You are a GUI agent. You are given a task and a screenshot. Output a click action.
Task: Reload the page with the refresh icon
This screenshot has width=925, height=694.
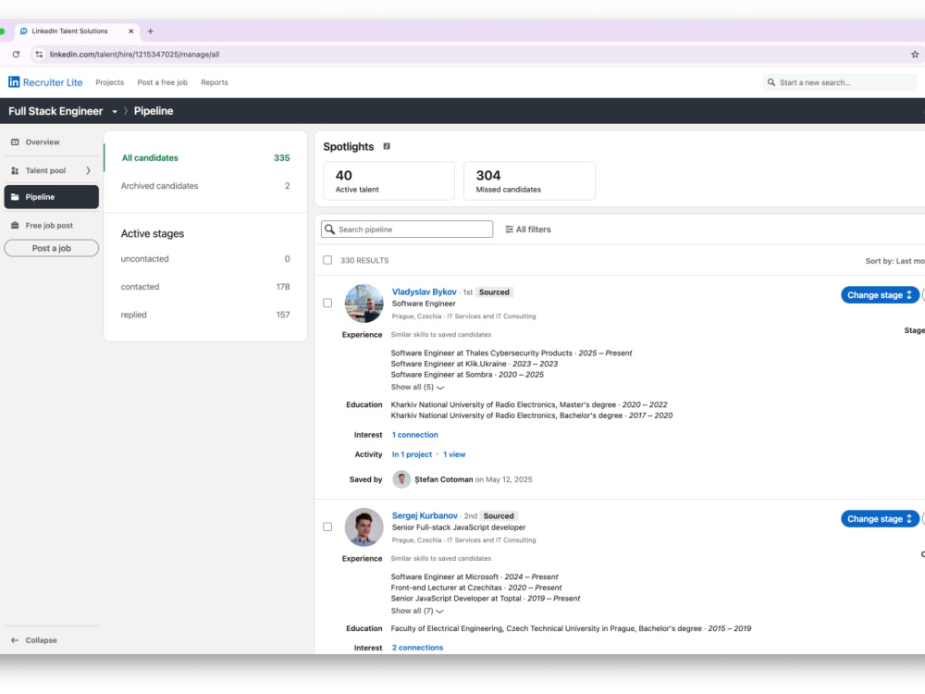coord(16,55)
